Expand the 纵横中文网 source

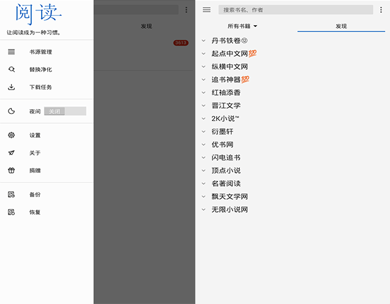coord(204,66)
